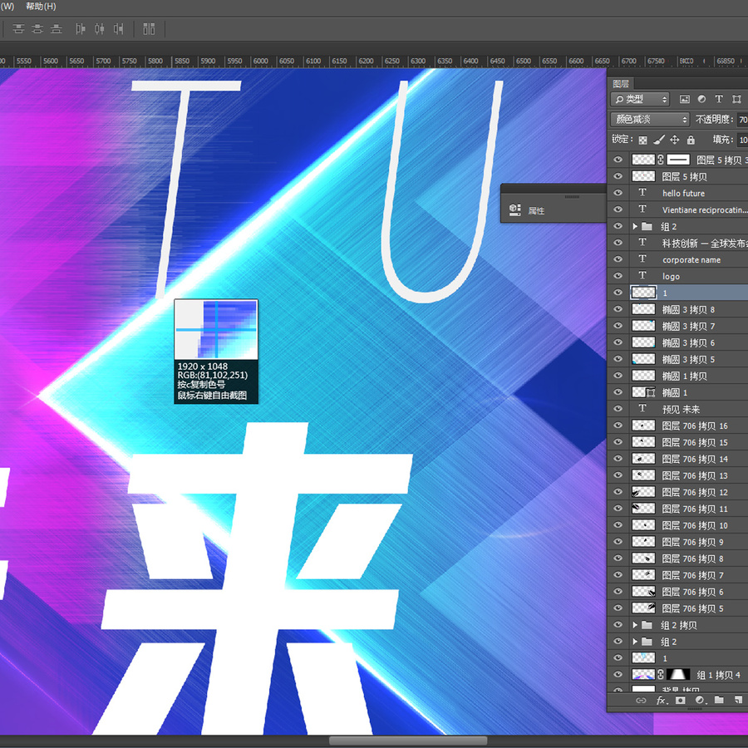Viewport: 748px width, 748px height.
Task: Click the mask link icon on 图层 5 拷贝 3
Action: pyautogui.click(x=661, y=160)
